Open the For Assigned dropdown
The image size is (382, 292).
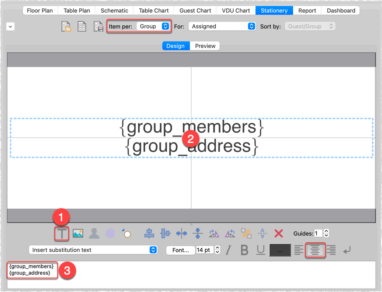222,26
